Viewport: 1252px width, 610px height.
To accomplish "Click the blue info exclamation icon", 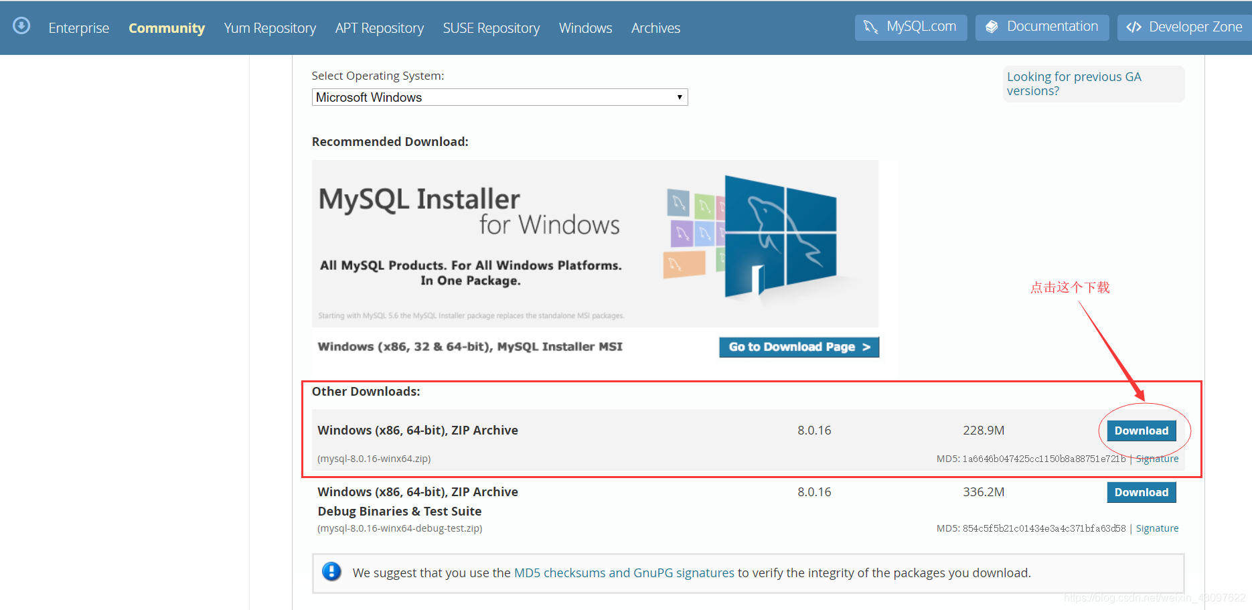I will [331, 571].
